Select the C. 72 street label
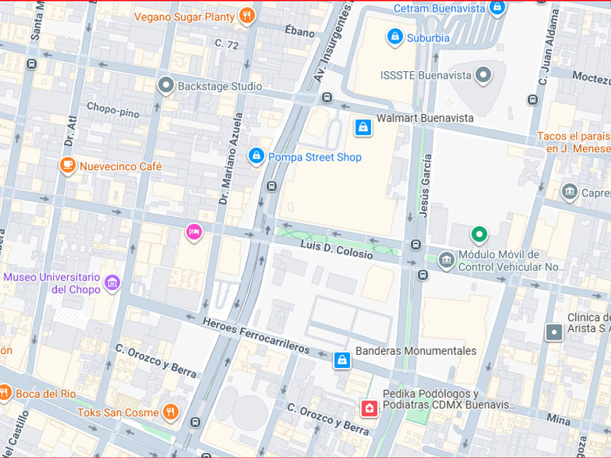611x458 pixels. click(227, 44)
